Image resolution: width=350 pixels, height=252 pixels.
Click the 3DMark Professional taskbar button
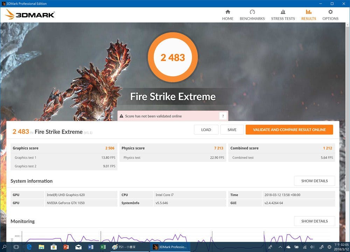click(x=170, y=247)
